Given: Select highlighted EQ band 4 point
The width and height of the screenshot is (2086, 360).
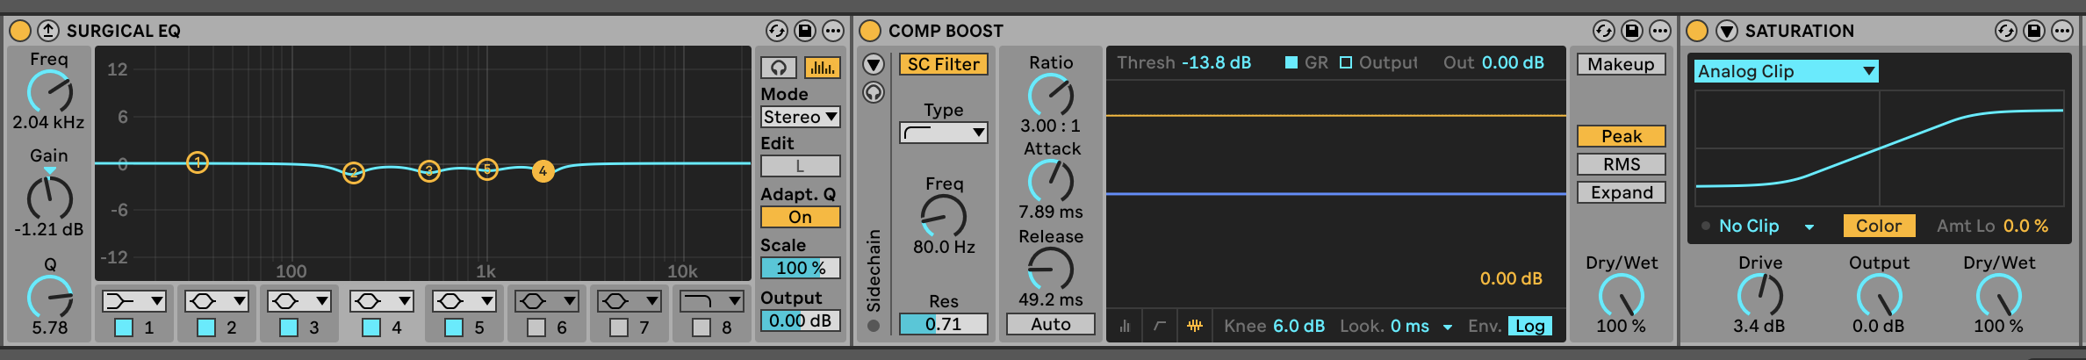Looking at the screenshot, I should (x=543, y=171).
